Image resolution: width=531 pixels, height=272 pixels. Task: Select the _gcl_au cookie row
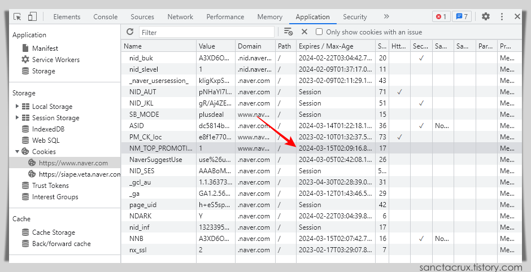pos(321,182)
